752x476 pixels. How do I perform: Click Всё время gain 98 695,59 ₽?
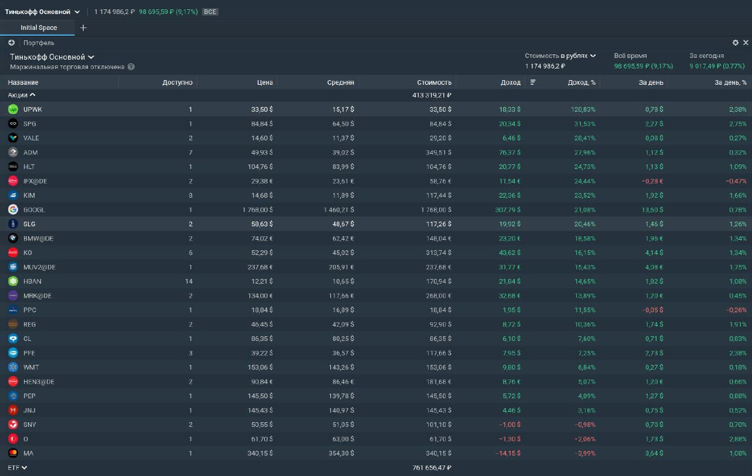tap(644, 66)
